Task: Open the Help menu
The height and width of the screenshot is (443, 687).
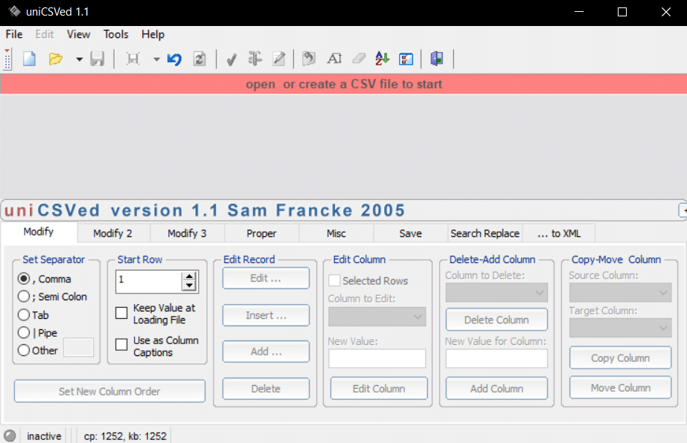Action: [x=153, y=34]
